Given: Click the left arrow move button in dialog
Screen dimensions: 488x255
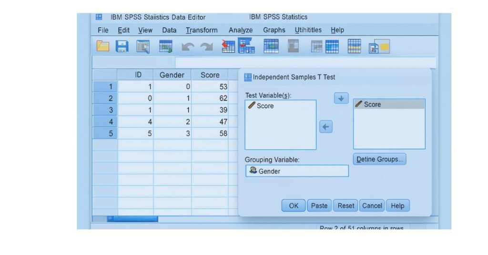Looking at the screenshot, I should (326, 127).
